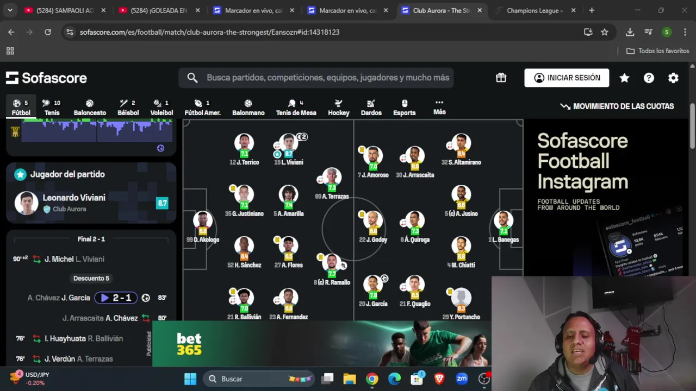Image resolution: width=696 pixels, height=391 pixels.
Task: Select Fútbol Amer. sport tab
Action: click(202, 108)
